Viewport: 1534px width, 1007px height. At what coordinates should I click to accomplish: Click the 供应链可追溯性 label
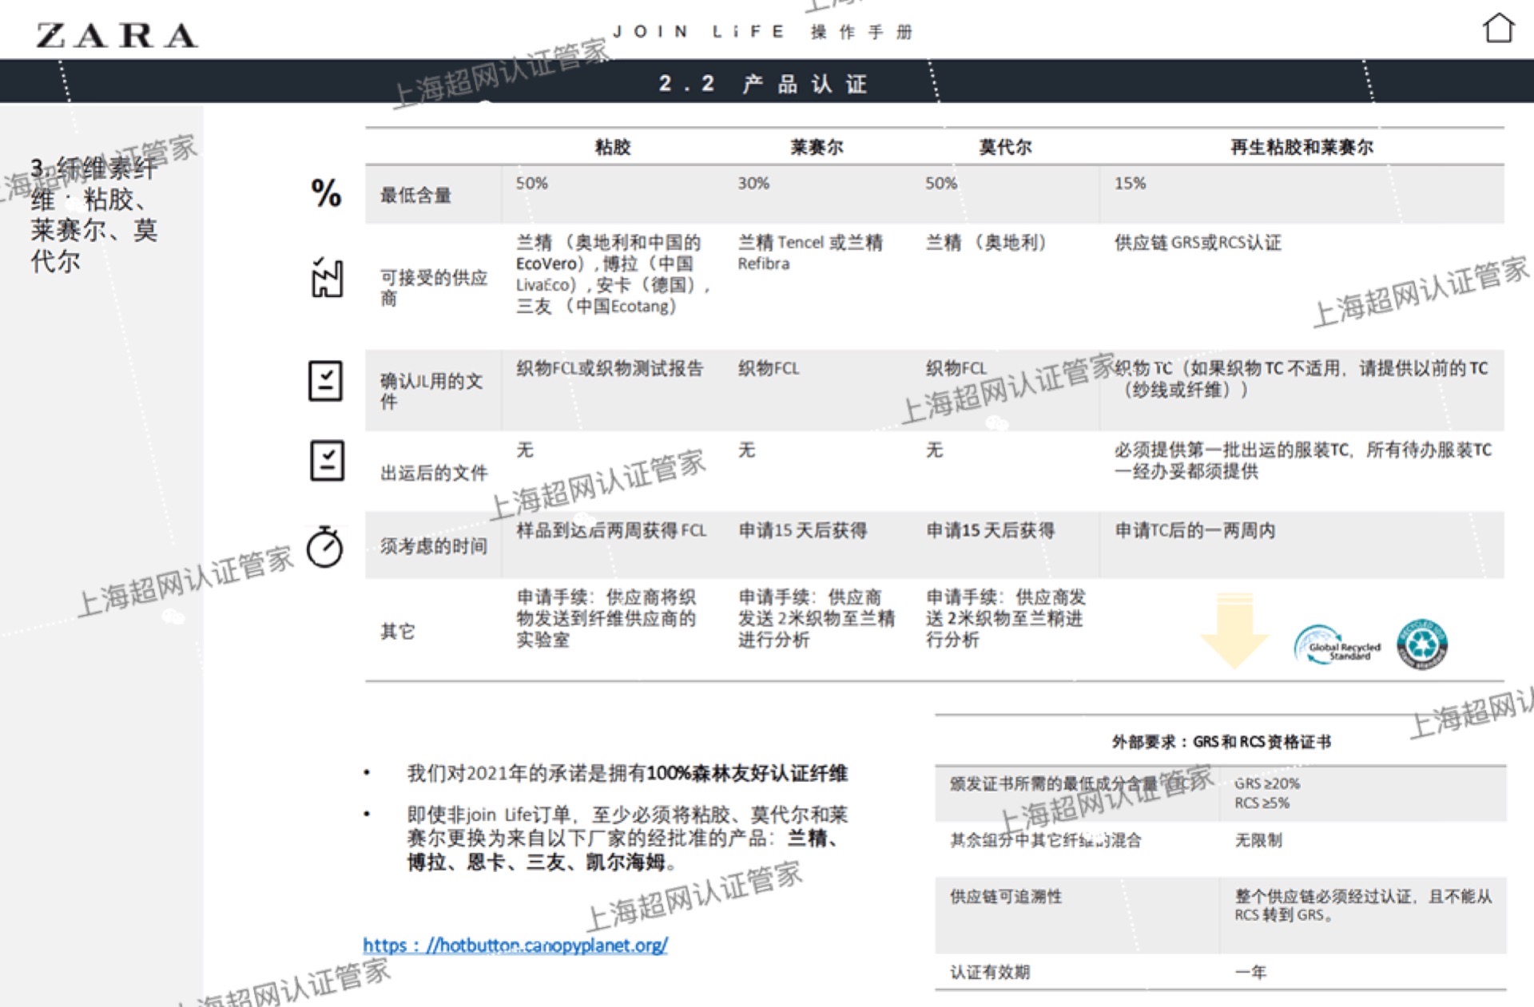(1006, 897)
